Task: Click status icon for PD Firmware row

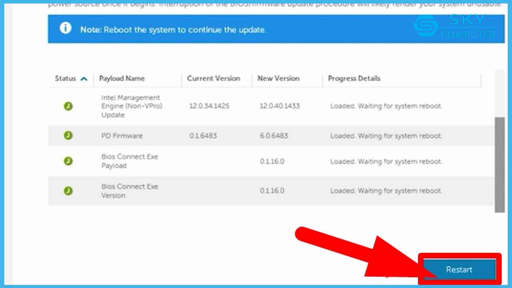Action: click(68, 136)
